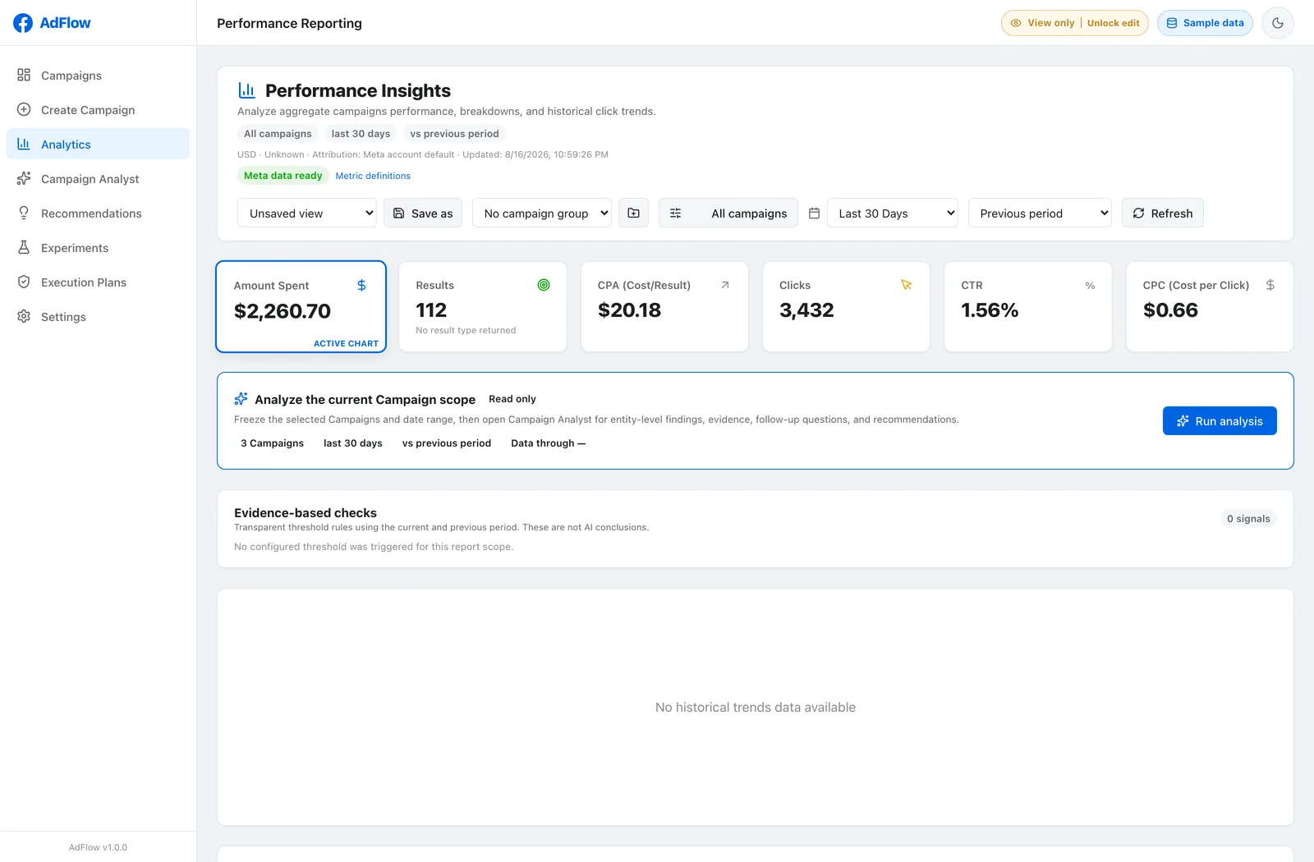Viewport: 1314px width, 862px height.
Task: Click the database icon in Sample data
Action: point(1172,23)
